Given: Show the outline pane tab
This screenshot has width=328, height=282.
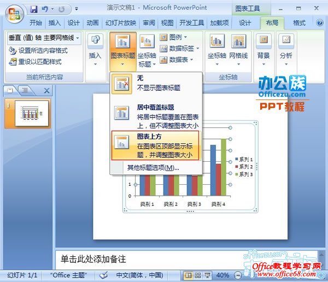Looking at the screenshot, I should 25,90.
